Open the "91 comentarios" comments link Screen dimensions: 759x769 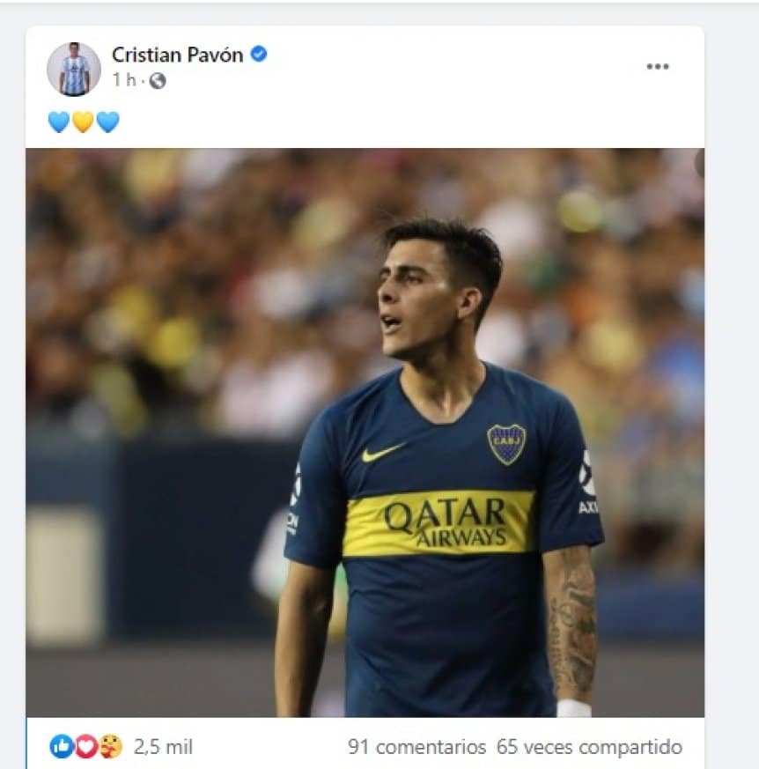tap(416, 747)
